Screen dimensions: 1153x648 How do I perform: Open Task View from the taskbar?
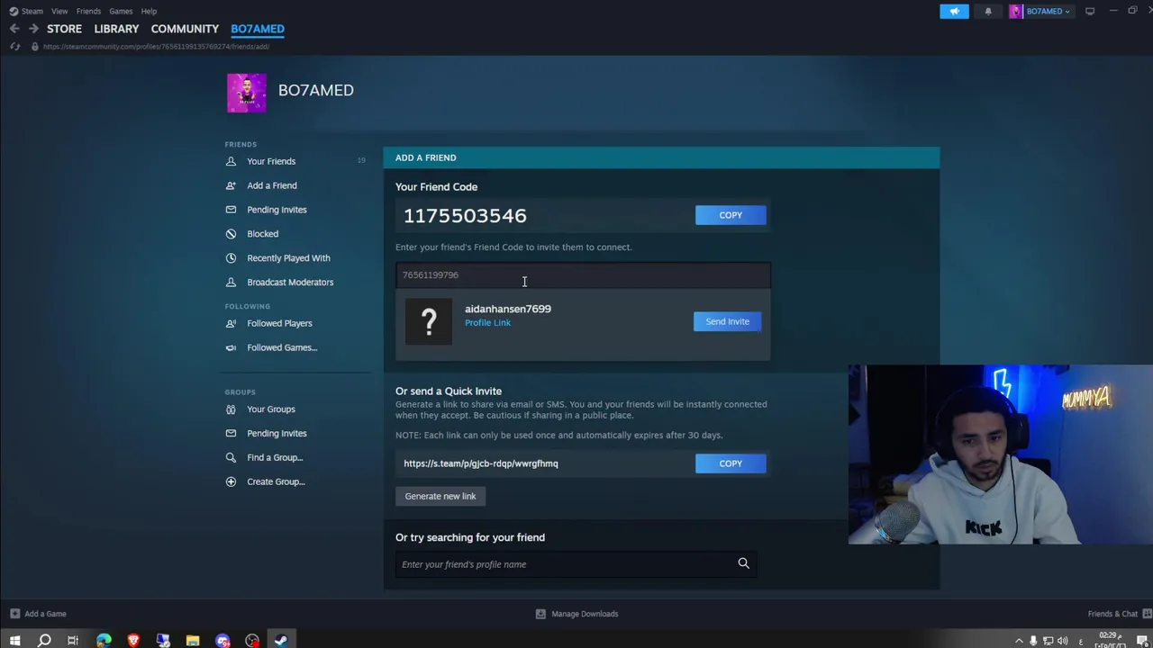pos(73,641)
